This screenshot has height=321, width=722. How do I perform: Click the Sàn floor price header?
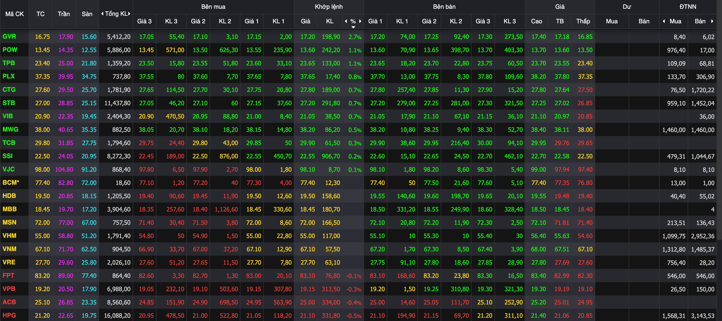87,14
